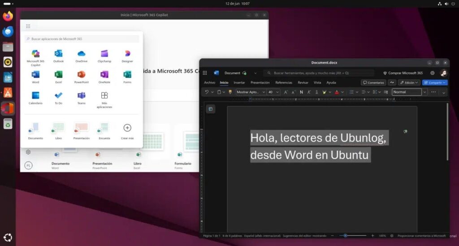Open Outlook from the app launcher
The image size is (459, 246).
[58, 56]
